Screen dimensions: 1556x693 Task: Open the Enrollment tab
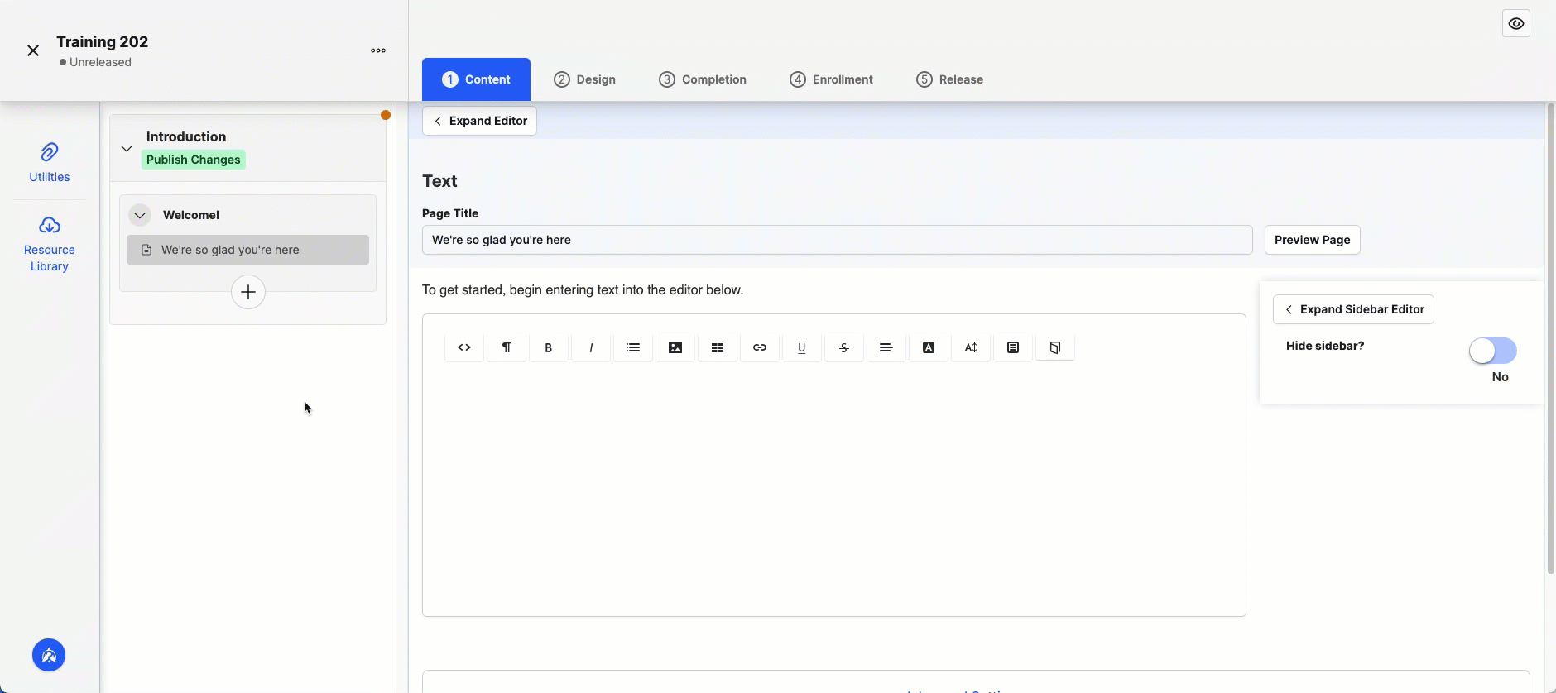click(x=831, y=79)
